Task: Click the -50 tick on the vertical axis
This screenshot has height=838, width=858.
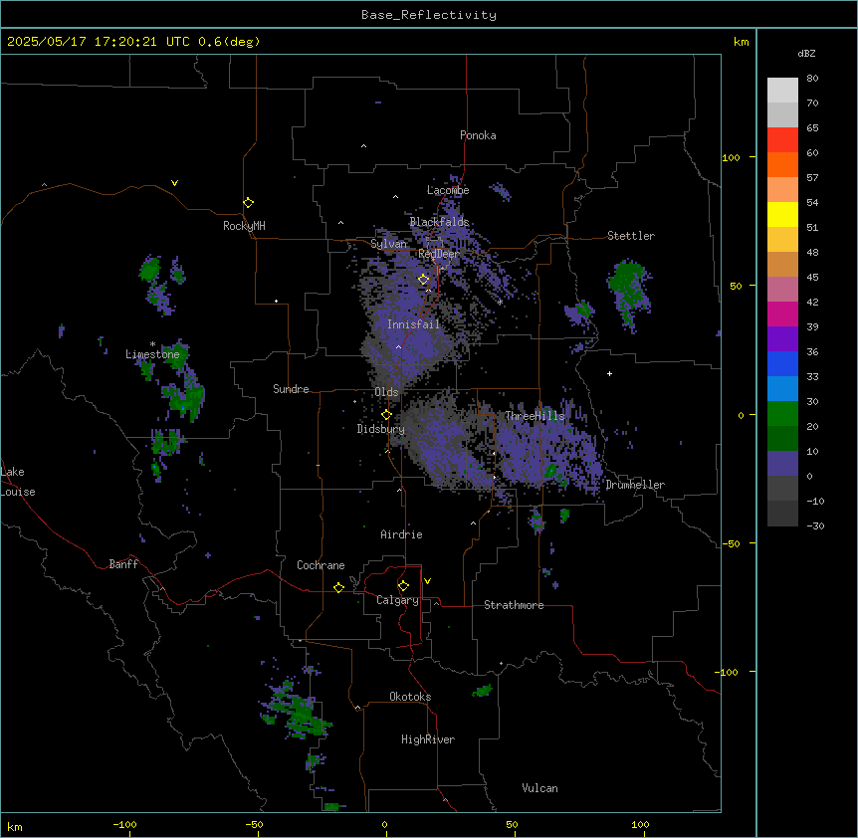Action: click(731, 543)
